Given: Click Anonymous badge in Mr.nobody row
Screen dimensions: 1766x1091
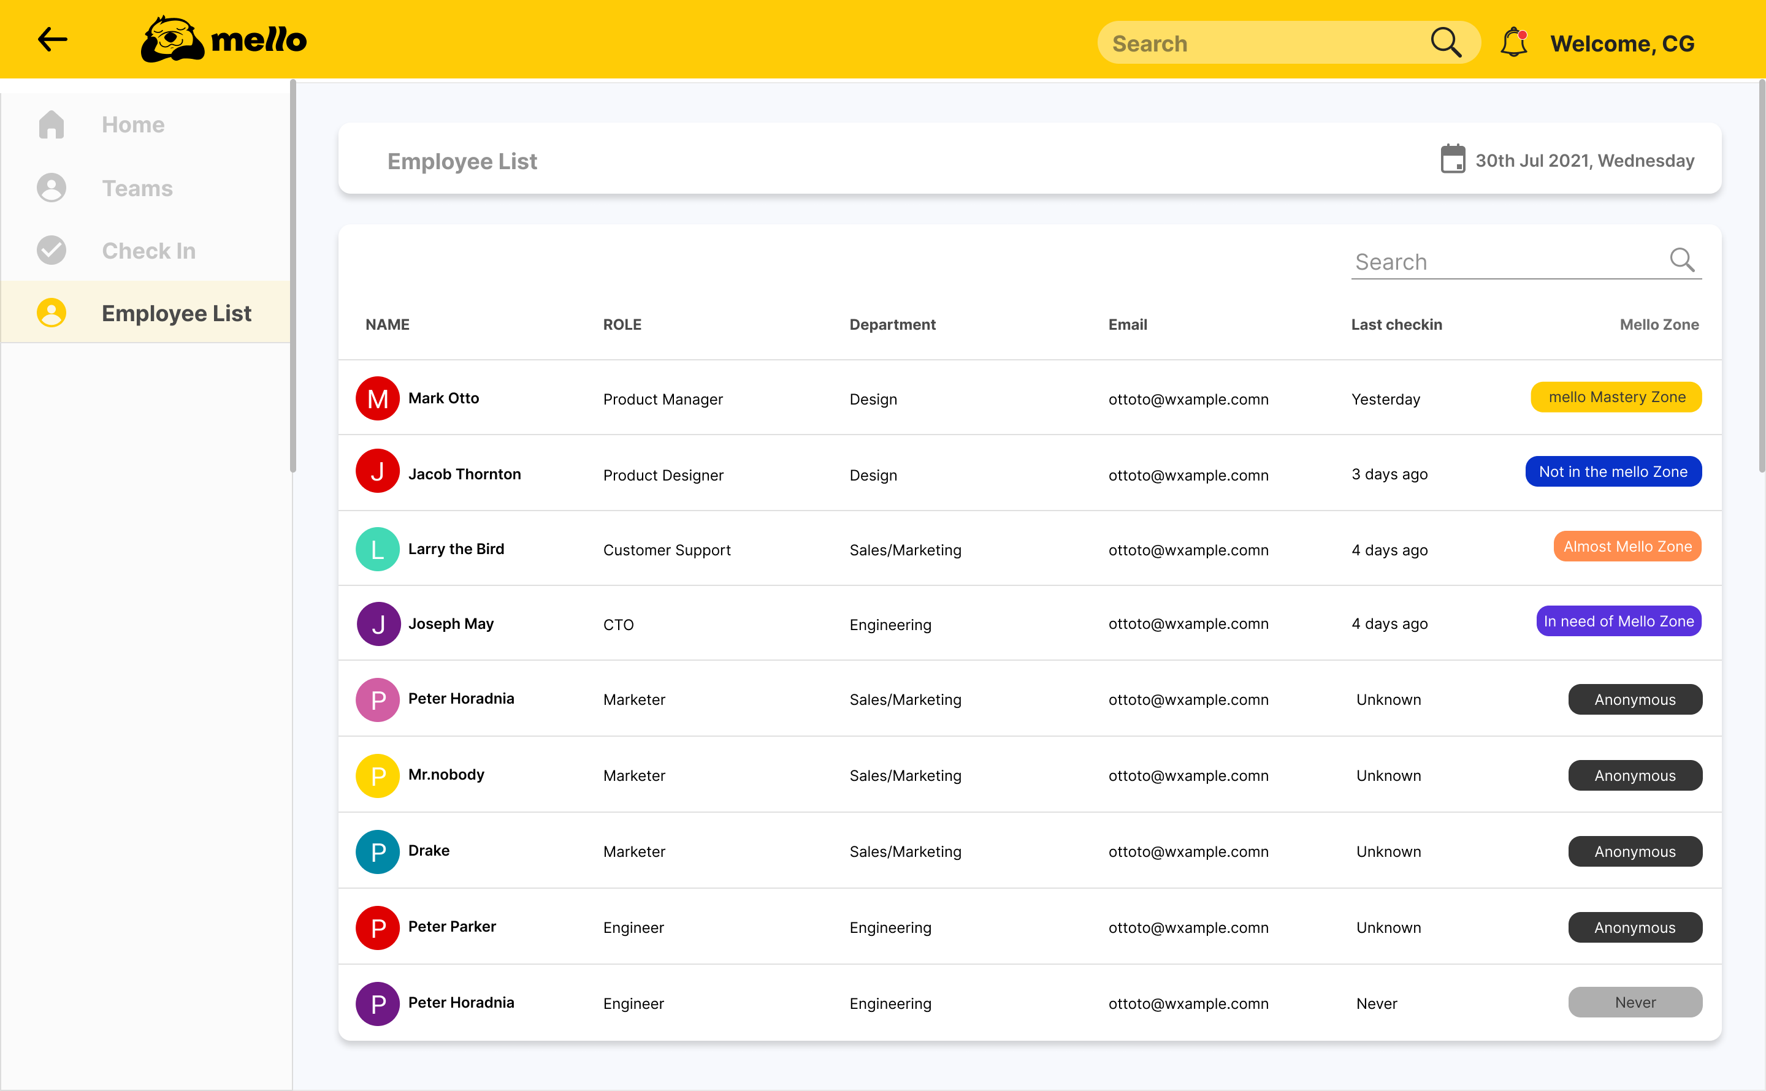Looking at the screenshot, I should 1635,775.
